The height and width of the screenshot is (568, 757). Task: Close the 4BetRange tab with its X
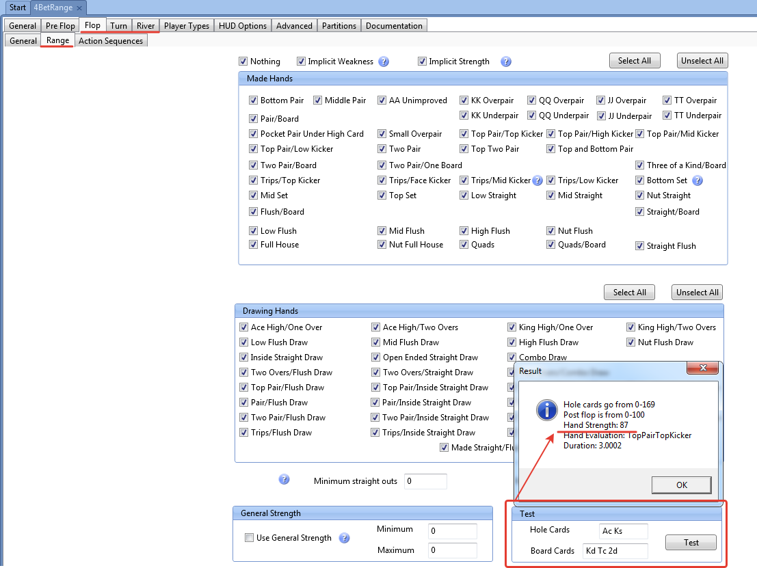tap(79, 8)
